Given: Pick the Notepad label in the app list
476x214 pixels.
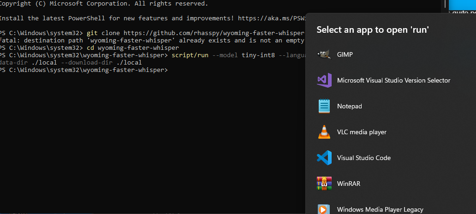Looking at the screenshot, I should (350, 106).
